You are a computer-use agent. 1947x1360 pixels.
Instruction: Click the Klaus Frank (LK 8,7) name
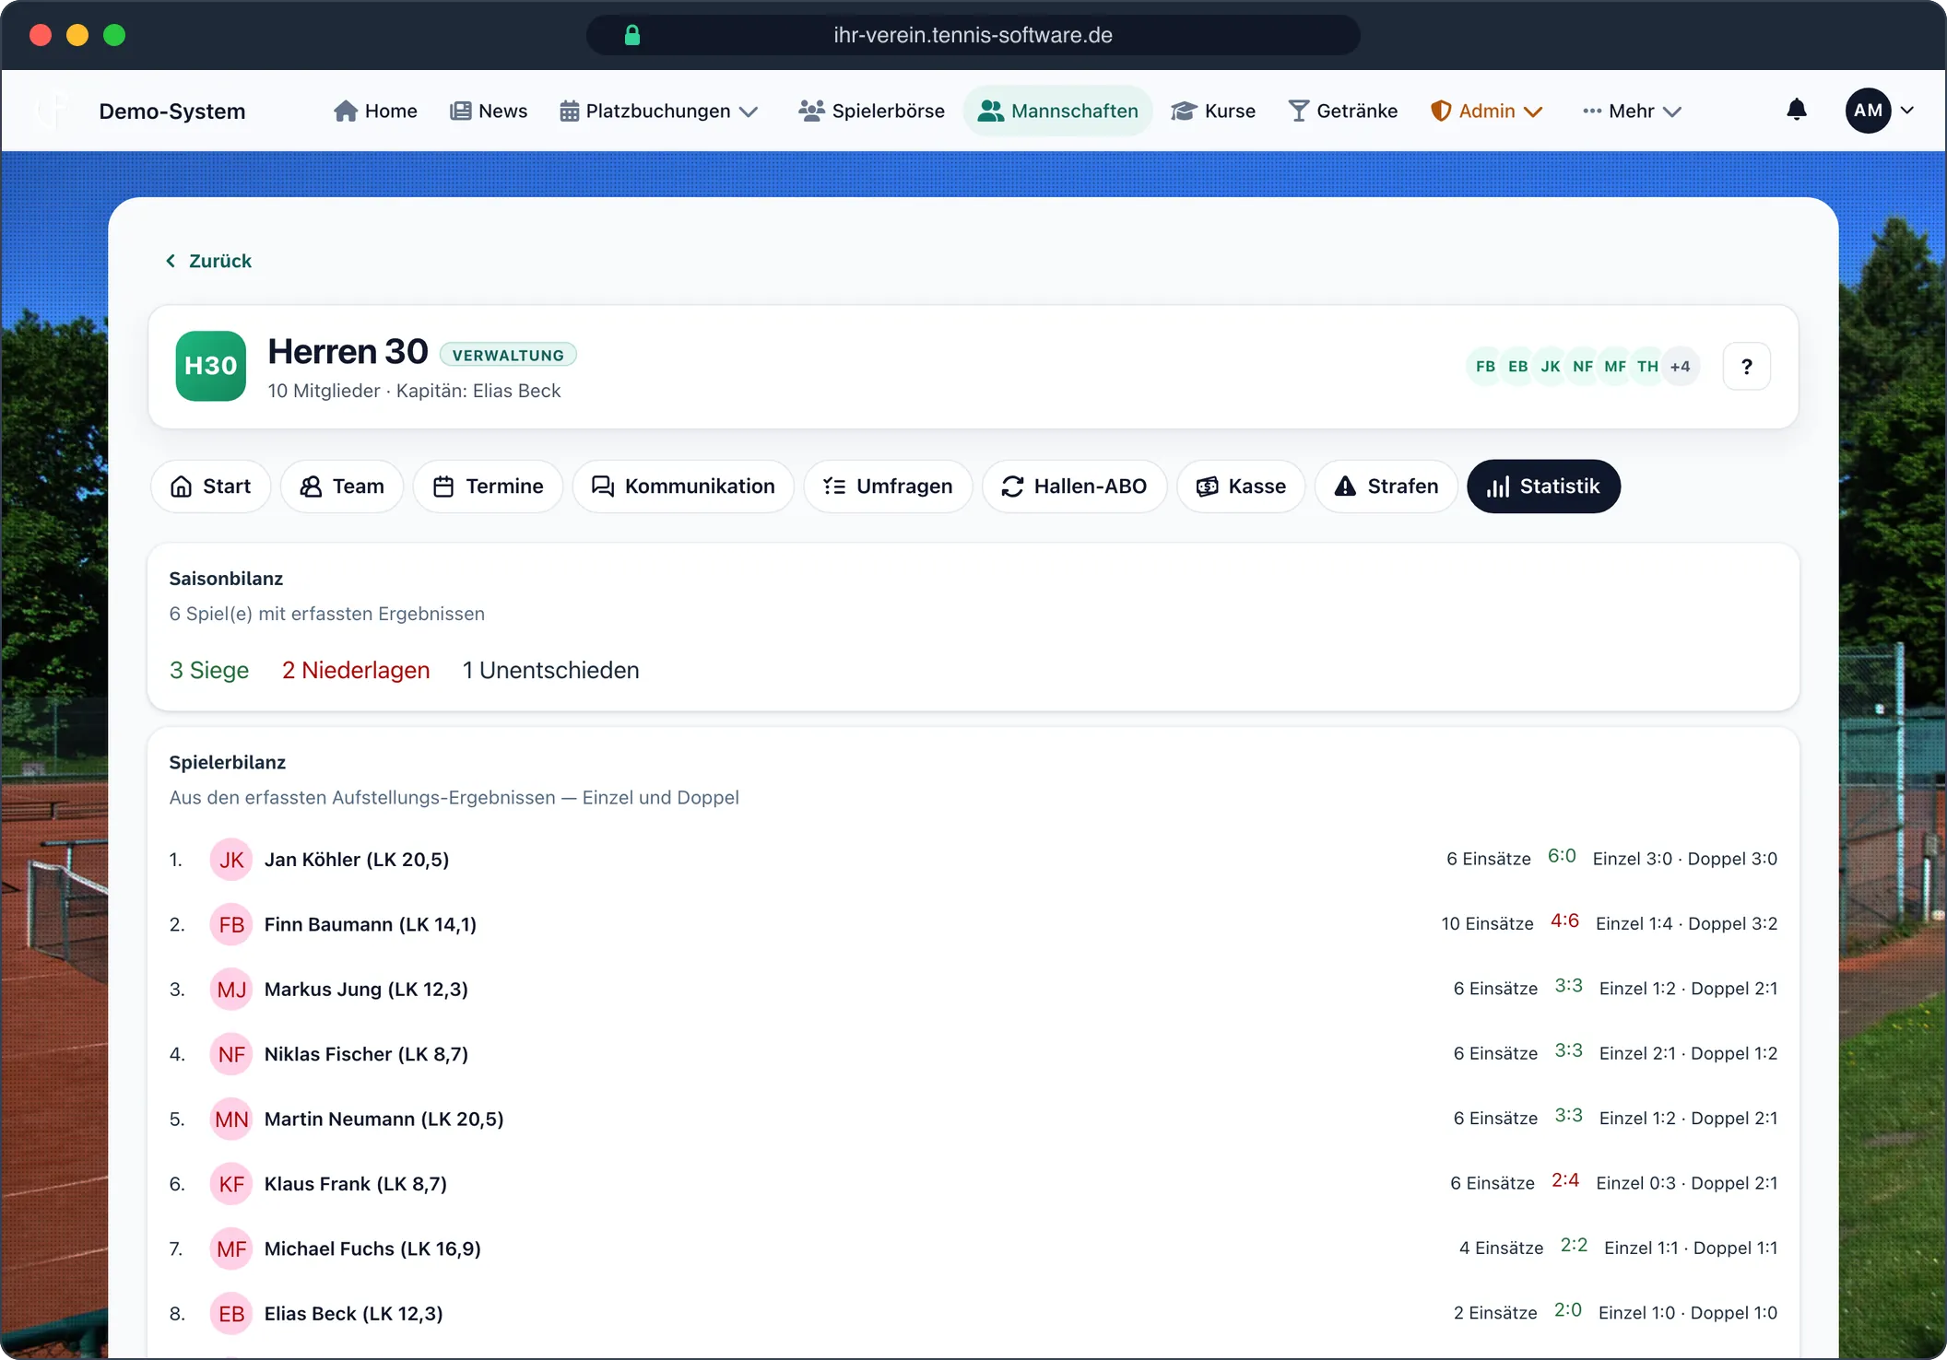[356, 1184]
